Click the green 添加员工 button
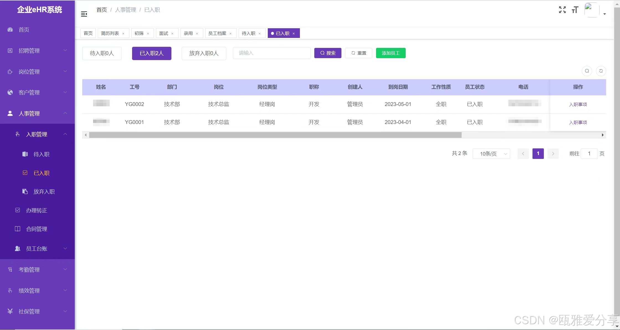The image size is (620, 330). click(x=391, y=53)
